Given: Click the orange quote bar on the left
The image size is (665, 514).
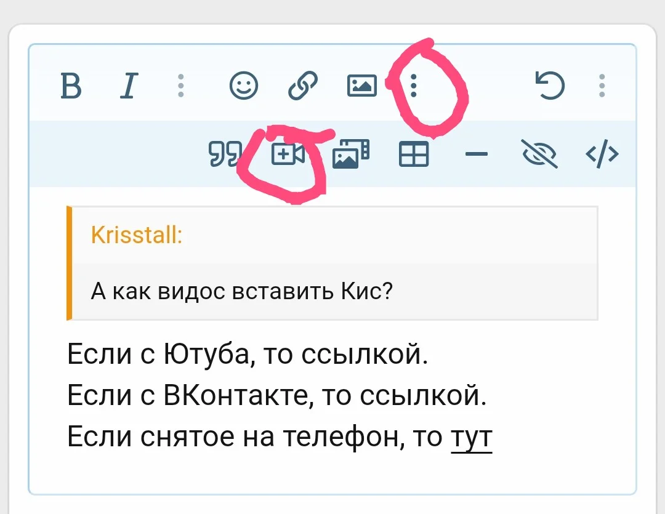Looking at the screenshot, I should 69,265.
